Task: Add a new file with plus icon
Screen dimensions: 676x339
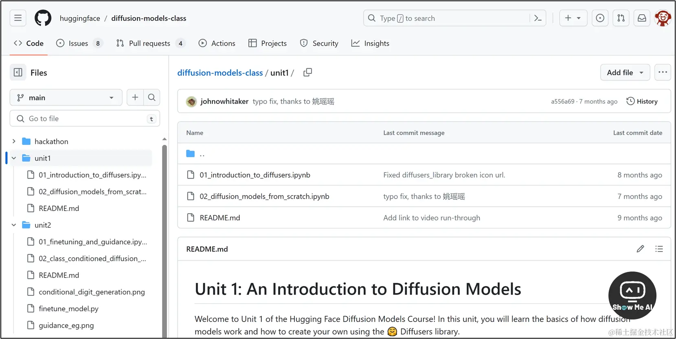Action: (135, 97)
